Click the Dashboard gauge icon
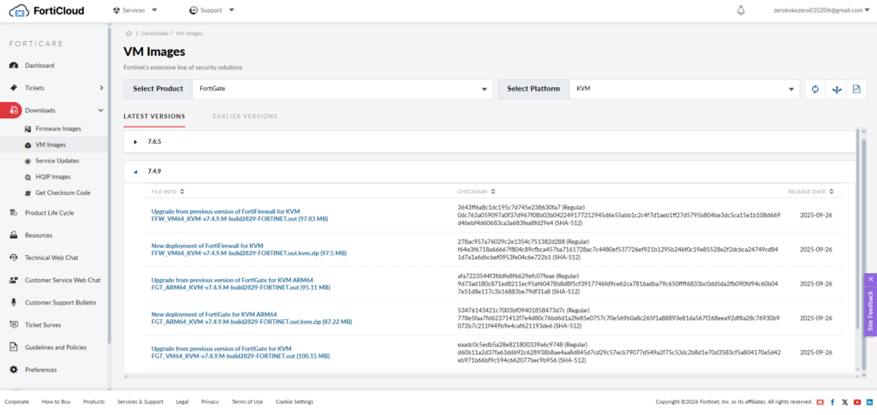This screenshot has width=877, height=415. pyautogui.click(x=14, y=65)
